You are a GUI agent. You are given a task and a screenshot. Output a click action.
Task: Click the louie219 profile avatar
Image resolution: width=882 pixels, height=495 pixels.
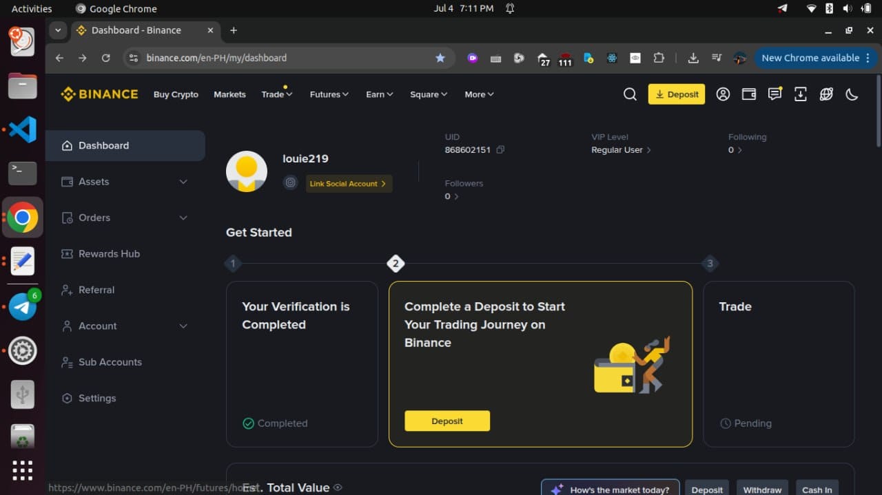pos(247,171)
